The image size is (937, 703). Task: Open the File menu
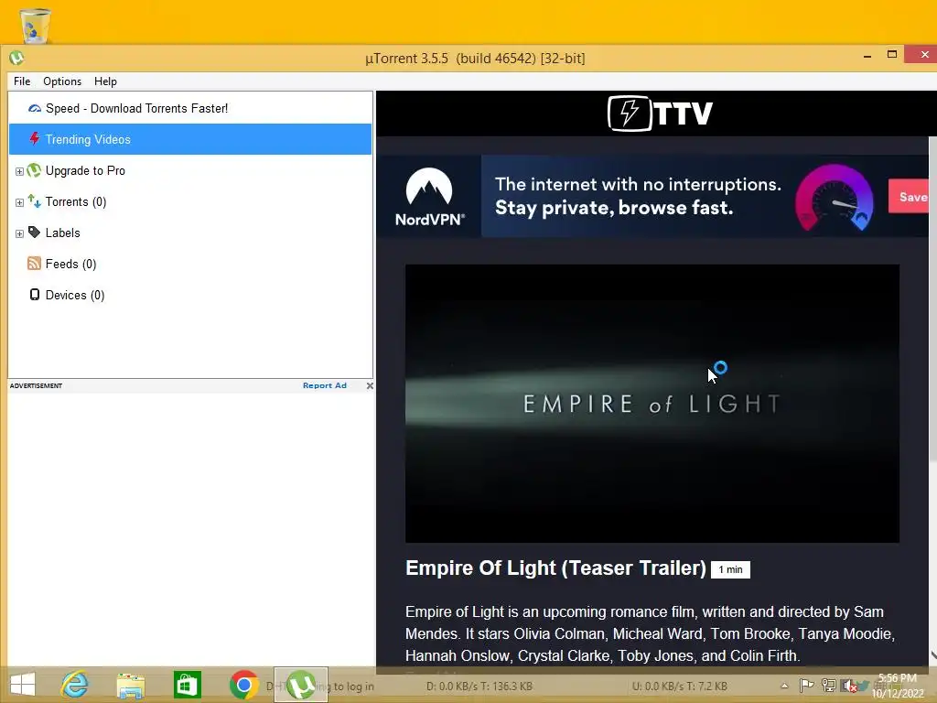click(22, 81)
